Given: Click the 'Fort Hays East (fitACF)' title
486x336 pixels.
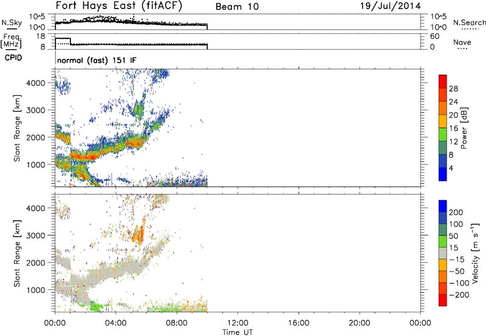Looking at the screenshot, I should point(118,5).
